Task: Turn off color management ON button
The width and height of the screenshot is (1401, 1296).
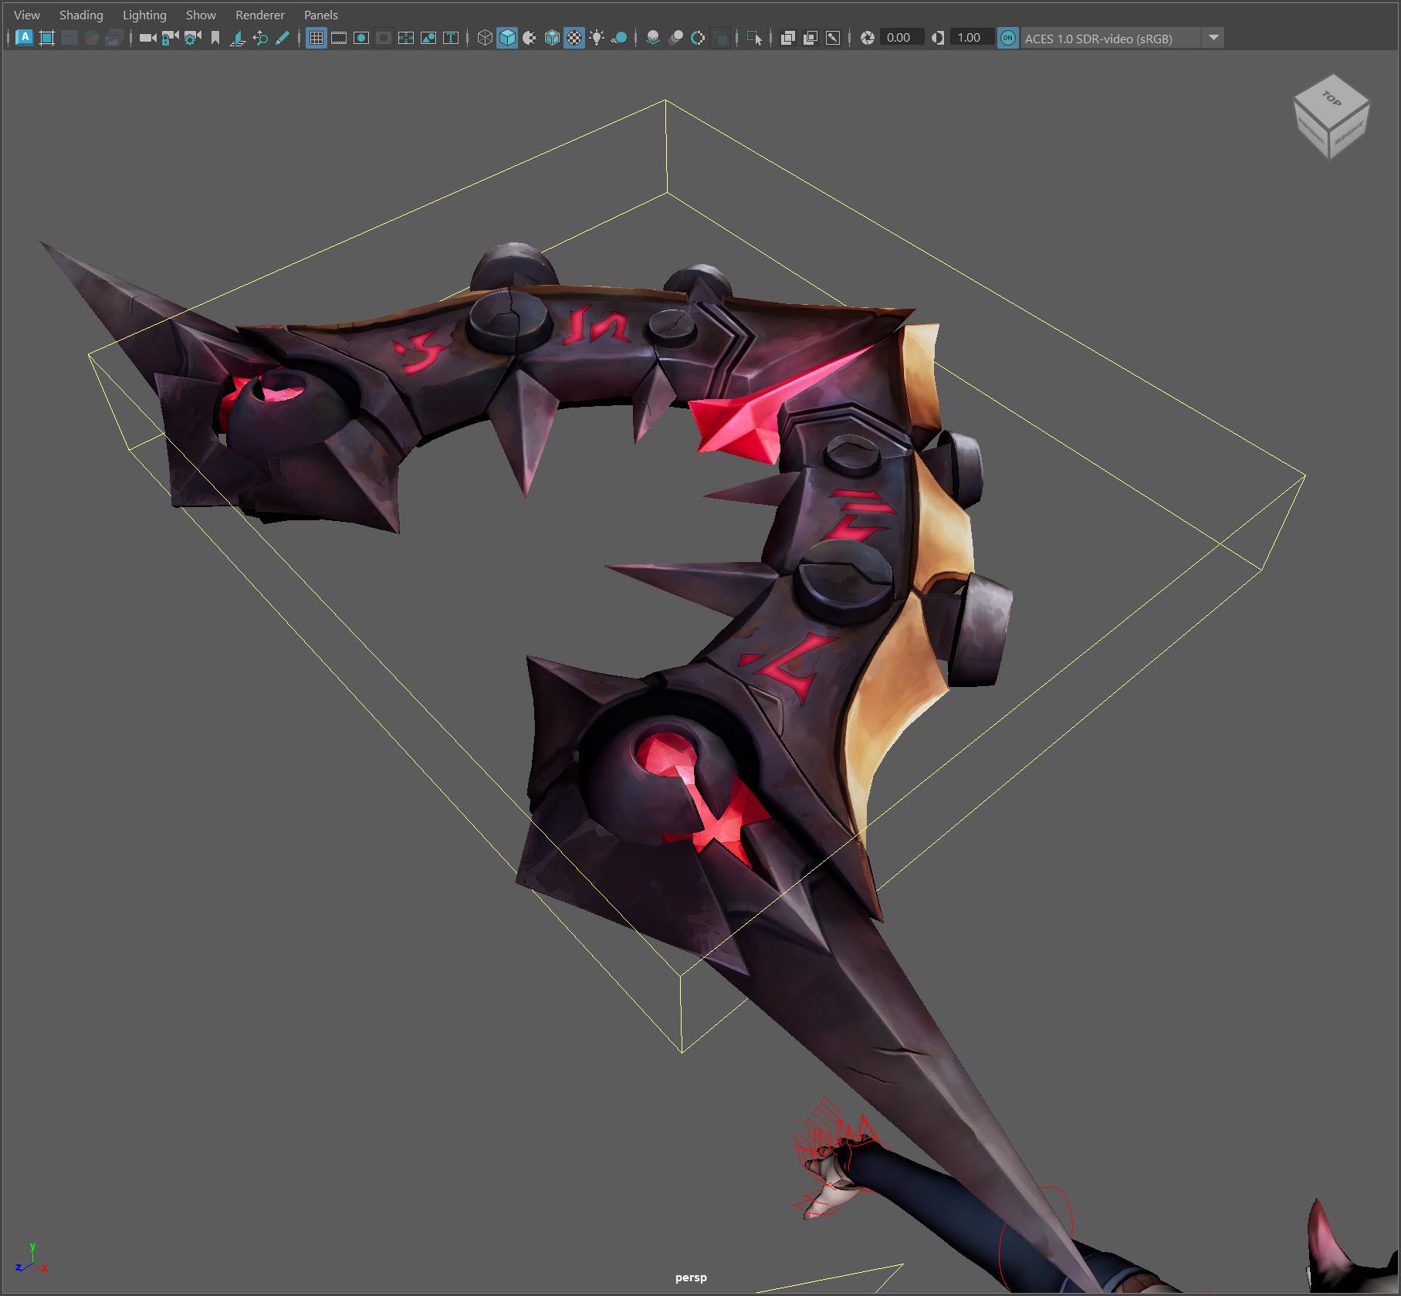Action: tap(1007, 38)
